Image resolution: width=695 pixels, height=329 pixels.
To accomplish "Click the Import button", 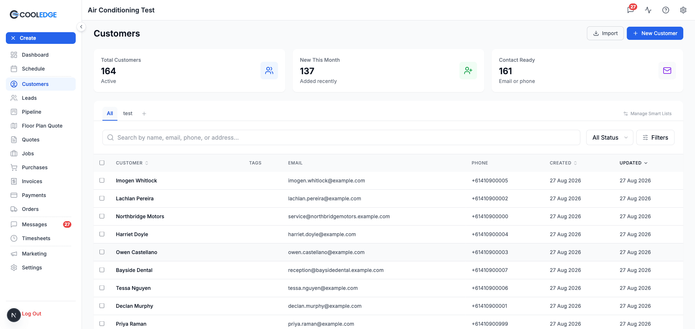I will pyautogui.click(x=605, y=33).
